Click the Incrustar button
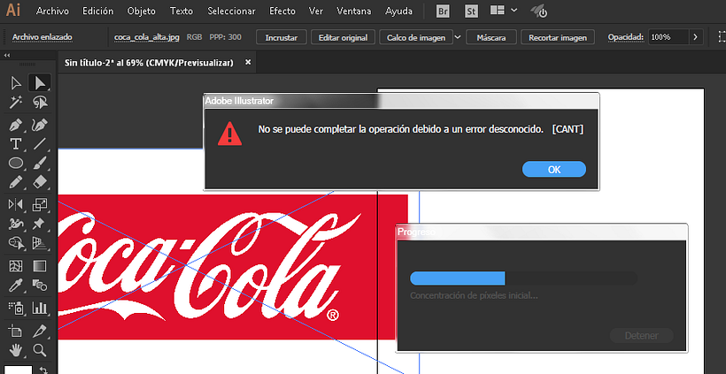 [281, 37]
